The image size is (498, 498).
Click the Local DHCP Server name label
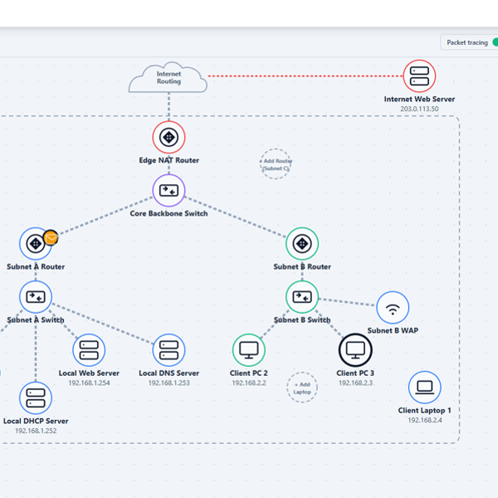point(36,421)
